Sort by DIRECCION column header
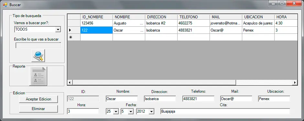 (161, 17)
